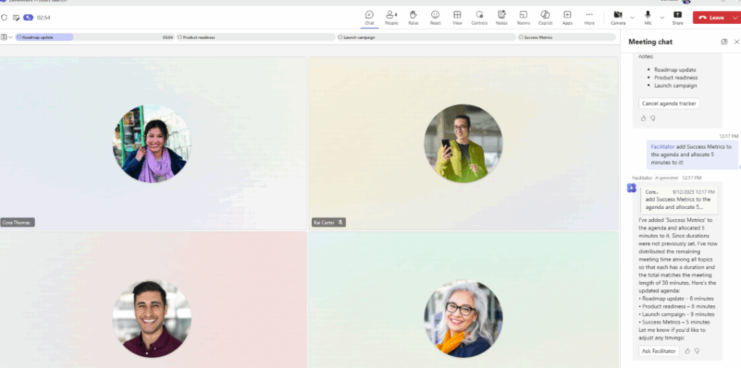Viewport: 741px width, 368px height.
Task: Expand the Camera options dropdown arrow
Action: (x=632, y=17)
